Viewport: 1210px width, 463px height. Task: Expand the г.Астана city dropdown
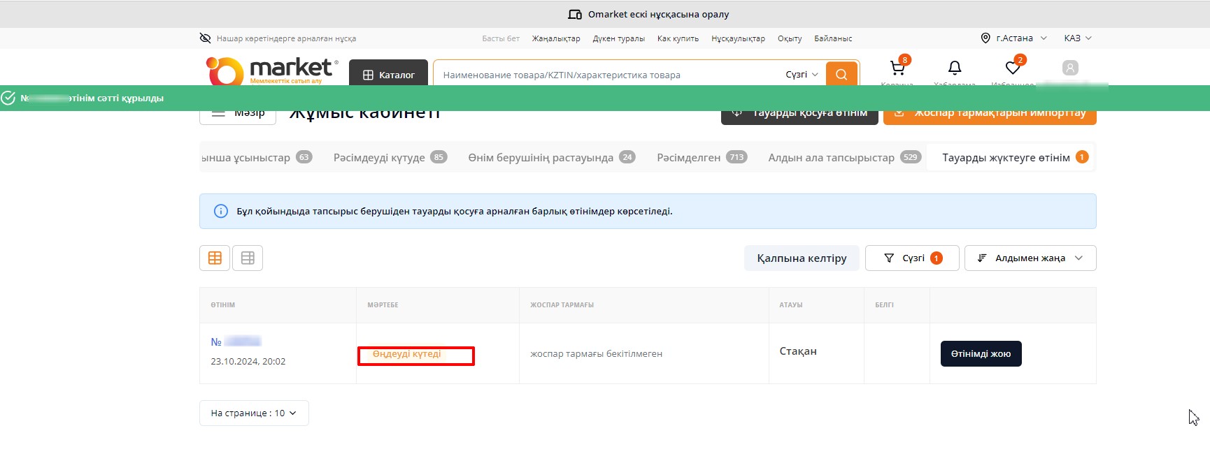[x=1013, y=38]
